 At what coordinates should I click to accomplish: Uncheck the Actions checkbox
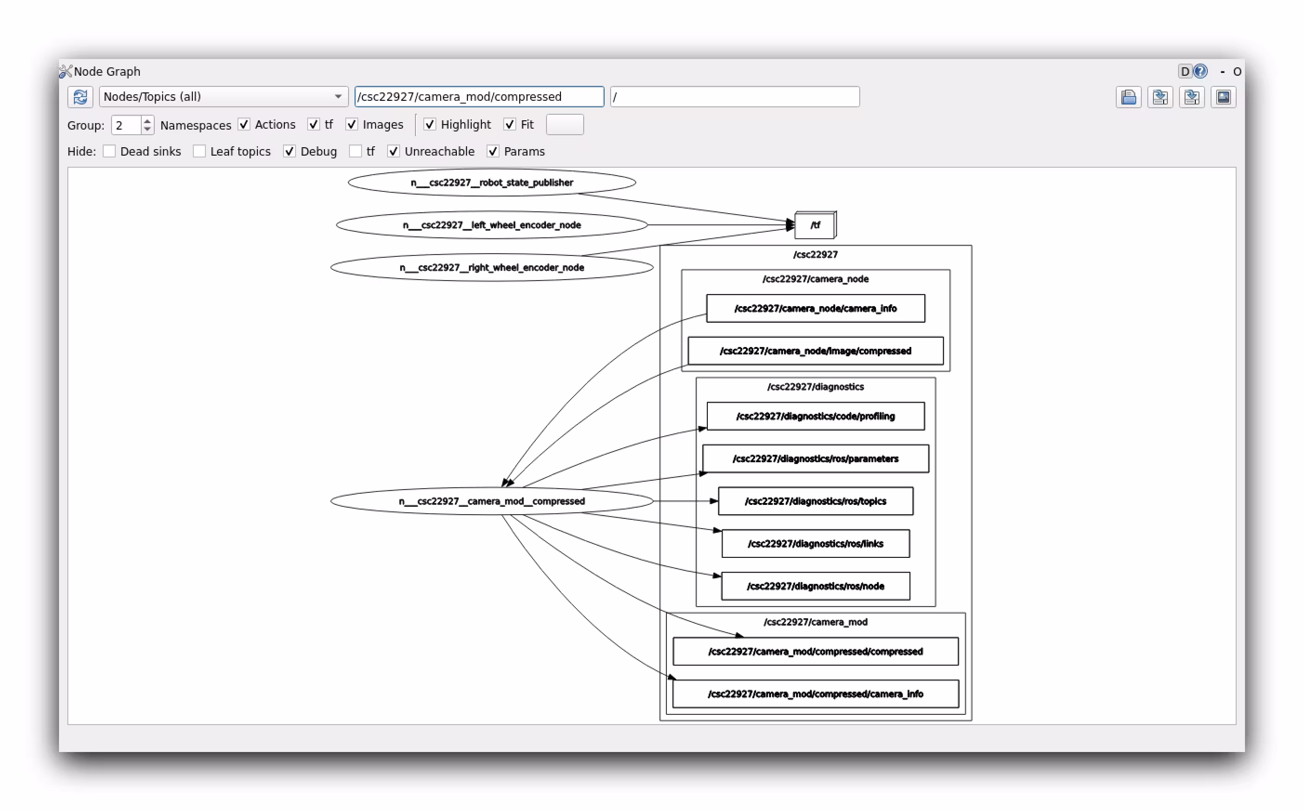(245, 124)
